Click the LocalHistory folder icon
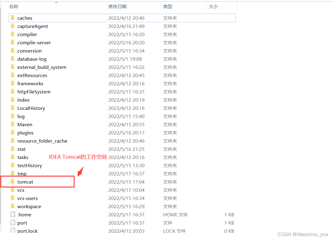Screen dimensions: 333x240 pos(13,108)
